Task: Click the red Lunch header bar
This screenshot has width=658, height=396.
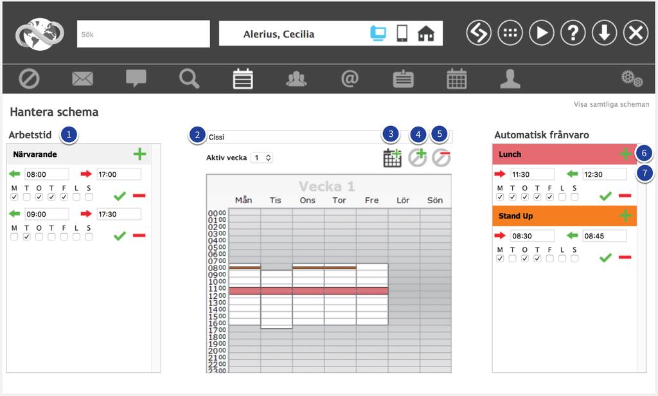Action: tap(564, 154)
